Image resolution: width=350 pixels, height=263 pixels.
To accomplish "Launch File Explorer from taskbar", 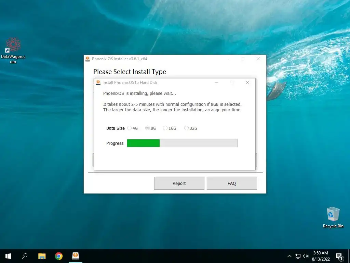I will click(42, 256).
